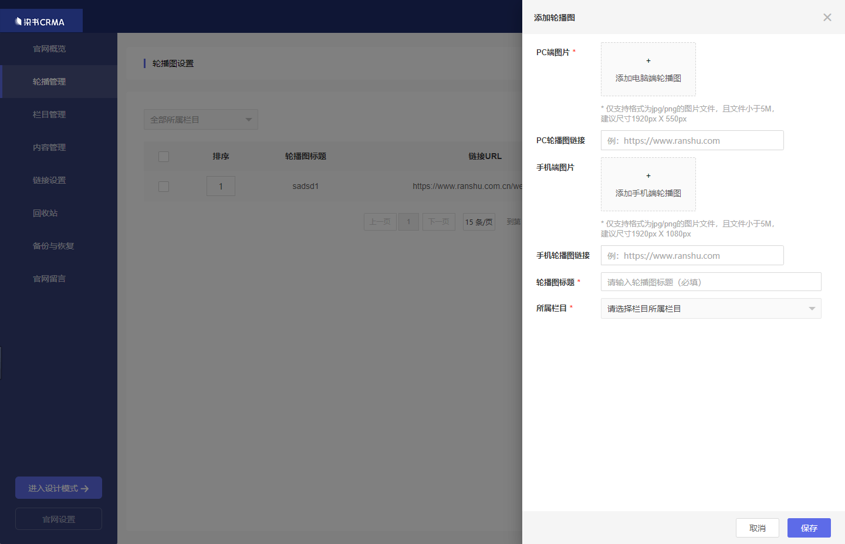Close the 添加轮播图 panel

click(x=827, y=18)
